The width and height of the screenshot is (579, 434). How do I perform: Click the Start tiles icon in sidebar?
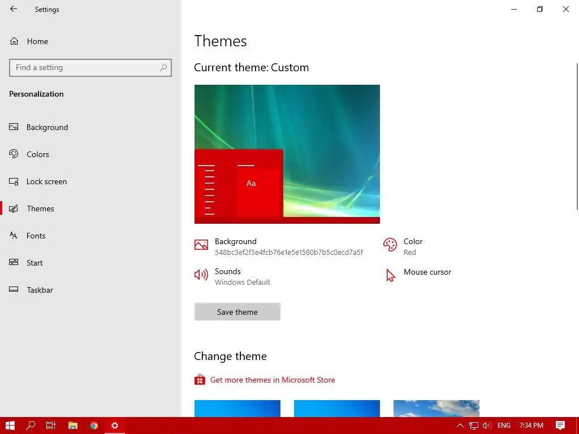pyautogui.click(x=14, y=262)
